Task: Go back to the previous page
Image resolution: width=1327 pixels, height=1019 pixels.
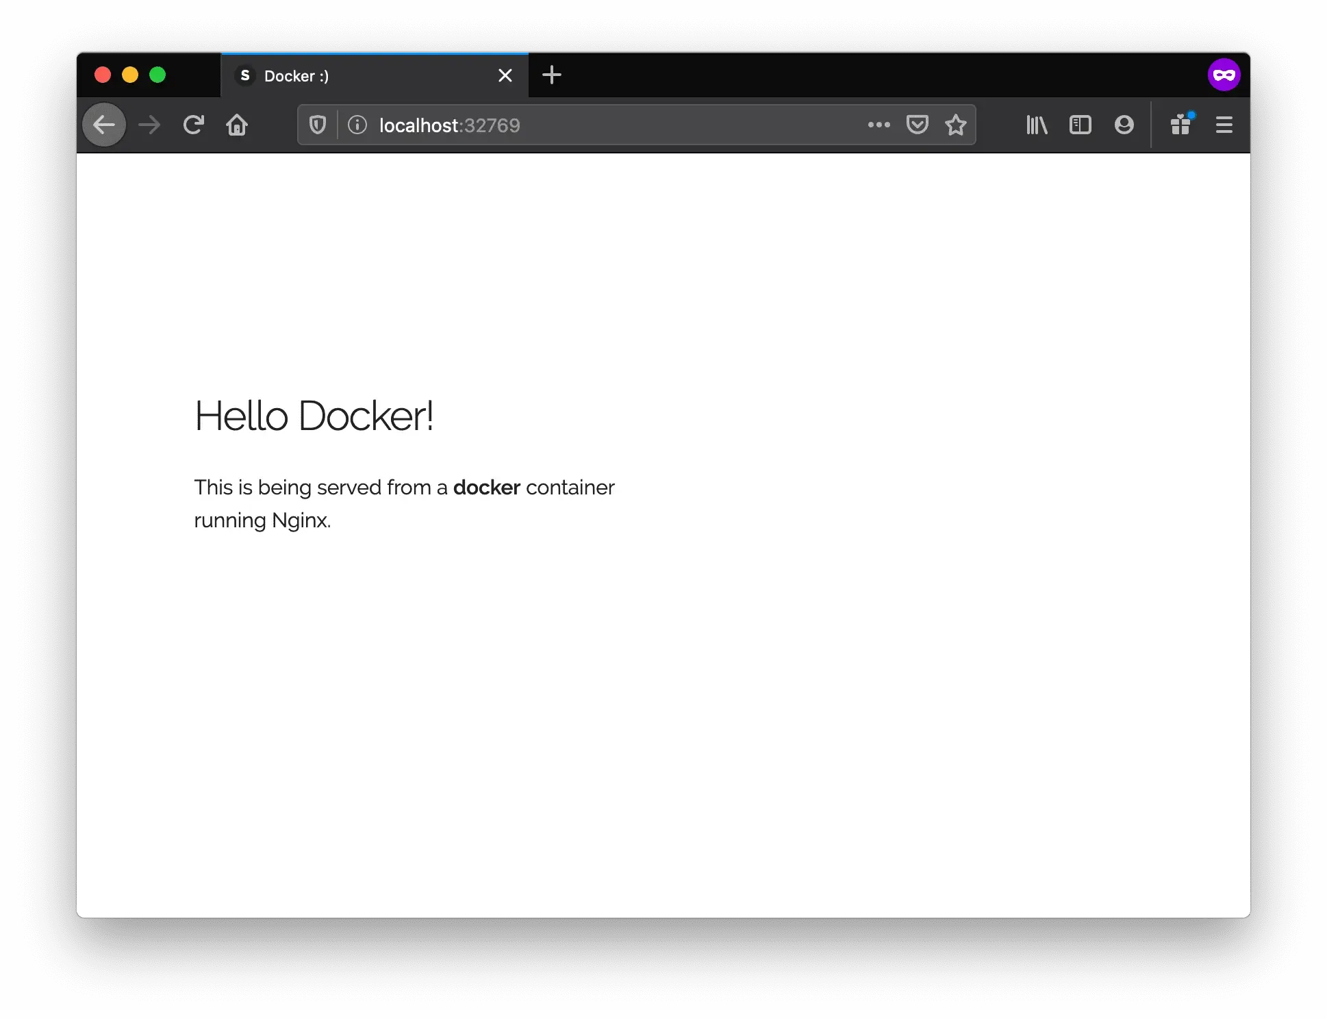Action: 104,125
